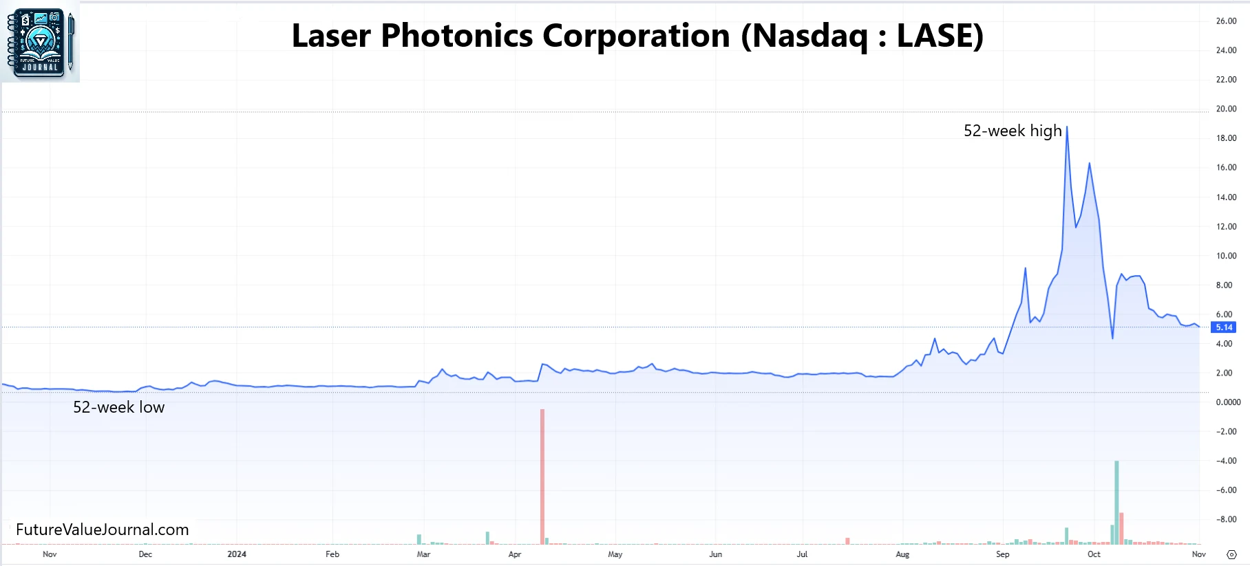Image resolution: width=1250 pixels, height=566 pixels.
Task: Click the 0.0000 price scale label
Action: [x=1228, y=402]
